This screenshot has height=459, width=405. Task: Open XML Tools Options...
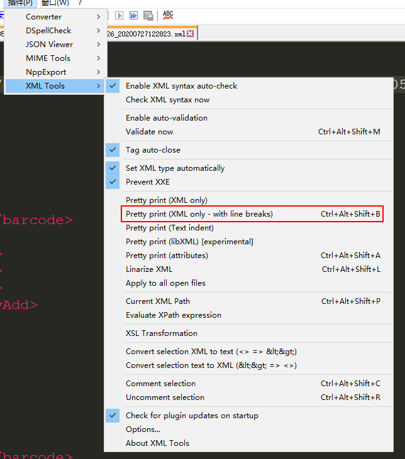pos(248,429)
